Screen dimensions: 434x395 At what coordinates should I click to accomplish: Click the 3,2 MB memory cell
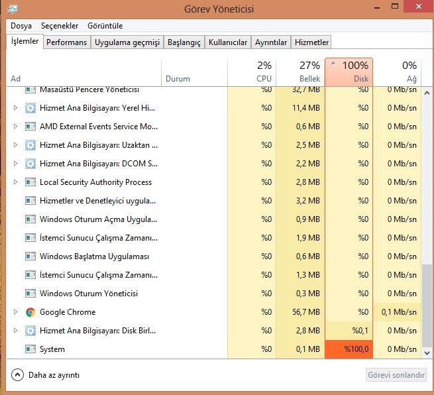[300, 201]
